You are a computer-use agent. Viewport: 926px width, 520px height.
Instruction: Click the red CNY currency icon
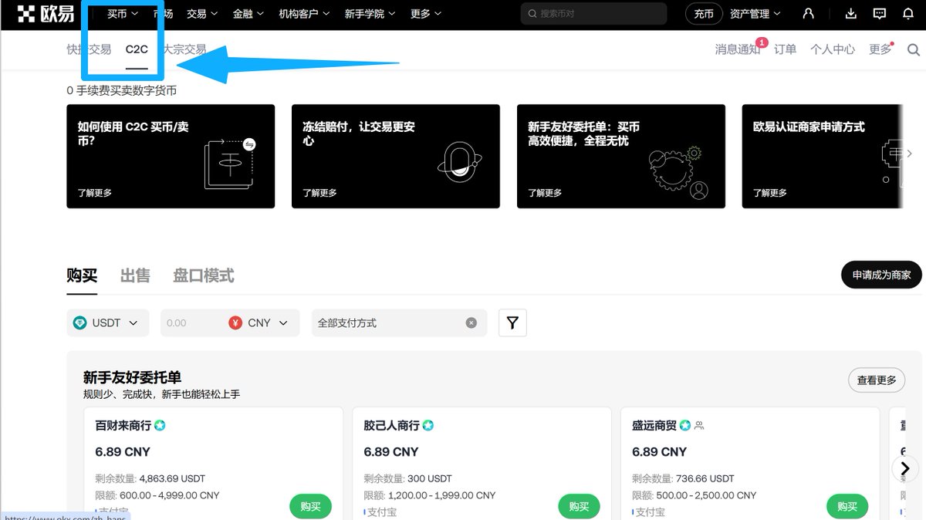[x=236, y=322]
